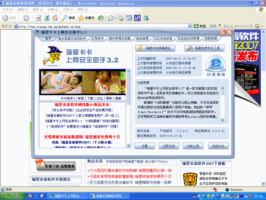
Task: Open the 举报 link
Action: click(x=81, y=98)
